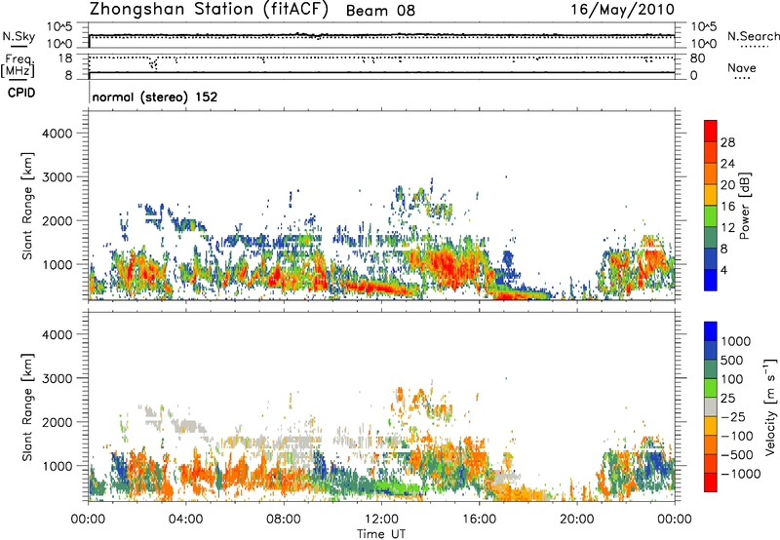Click the 'normal (stereo) 152' text

pyautogui.click(x=155, y=96)
